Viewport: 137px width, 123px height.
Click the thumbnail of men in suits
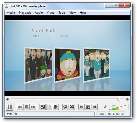38,65
